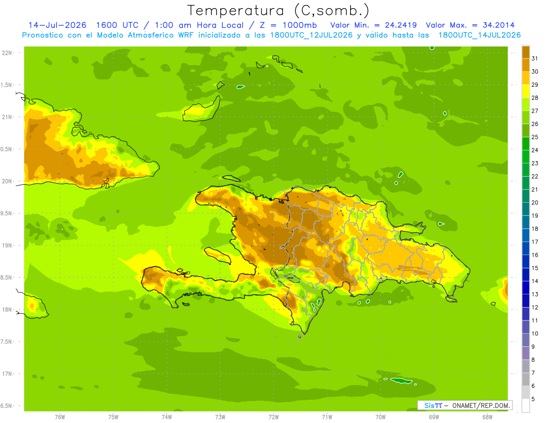The image size is (547, 423).
Task: Click color scale value '16'
Action: pyautogui.click(x=535, y=255)
